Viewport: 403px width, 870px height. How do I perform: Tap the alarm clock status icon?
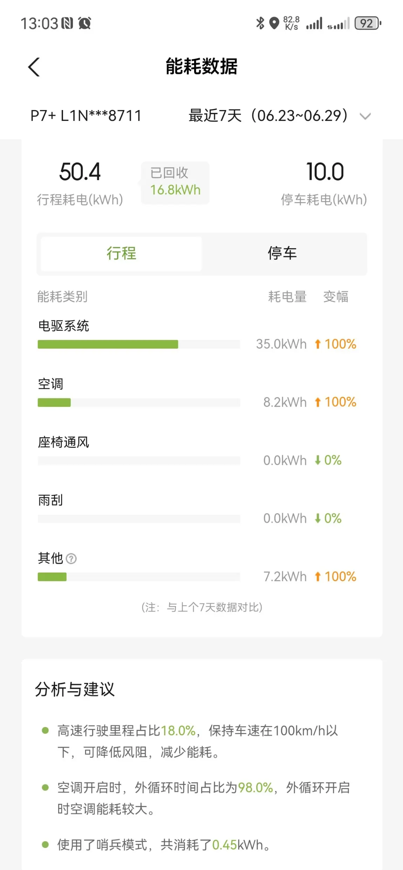click(84, 23)
